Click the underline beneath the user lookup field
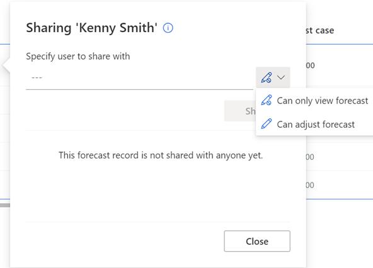Screen dimensions: 373x268 tap(139, 89)
